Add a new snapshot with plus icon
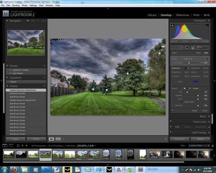Viewport: 216px width, 173px height. pyautogui.click(x=45, y=77)
